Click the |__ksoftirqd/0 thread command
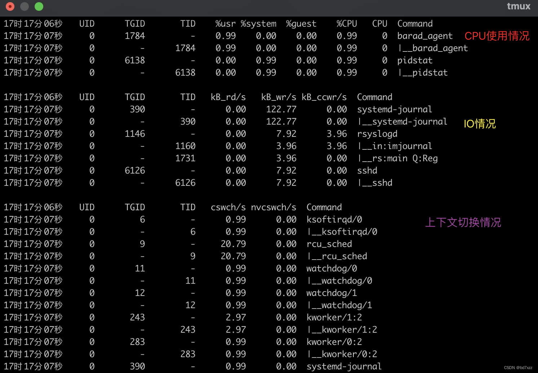This screenshot has width=538, height=373. tap(342, 232)
